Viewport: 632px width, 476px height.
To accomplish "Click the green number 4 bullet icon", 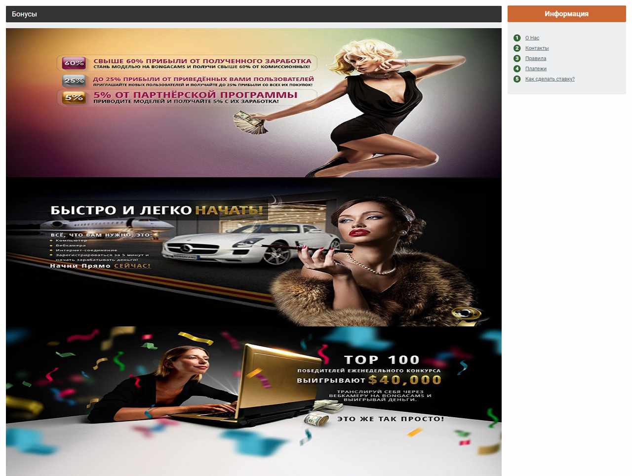I will pyautogui.click(x=517, y=69).
